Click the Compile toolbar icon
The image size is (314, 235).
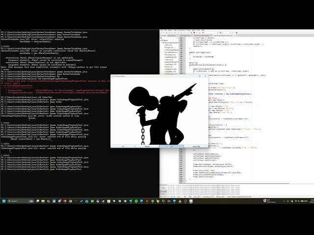(x=191, y=33)
